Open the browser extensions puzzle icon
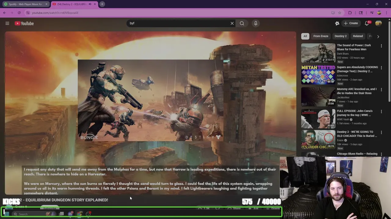Screen dimensions: 391x219 (x=350, y=13)
